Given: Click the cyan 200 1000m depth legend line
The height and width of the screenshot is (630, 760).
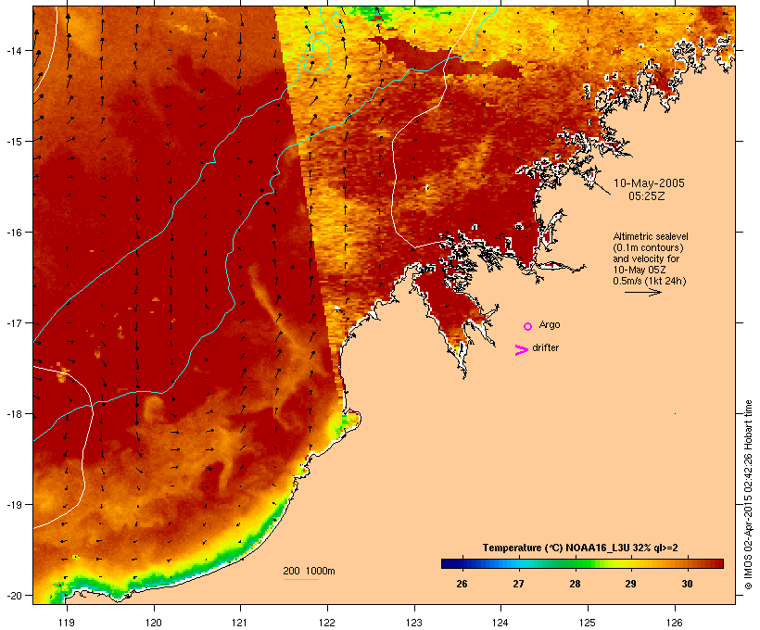Looking at the screenshot, I should click(x=301, y=579).
